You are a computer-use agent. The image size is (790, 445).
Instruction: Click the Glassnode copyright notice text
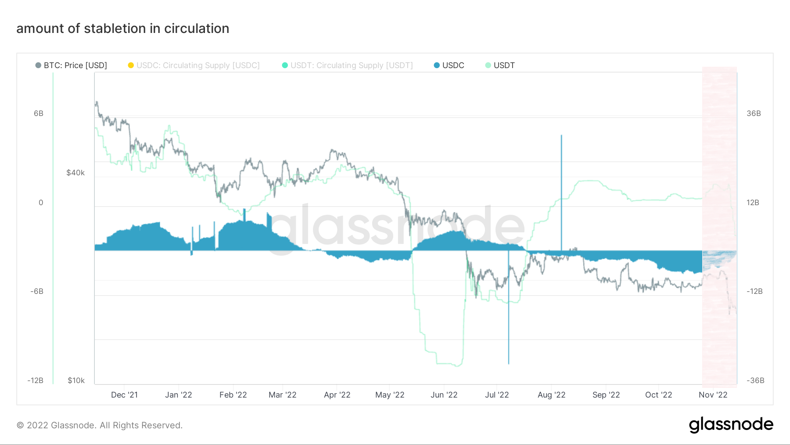point(100,425)
